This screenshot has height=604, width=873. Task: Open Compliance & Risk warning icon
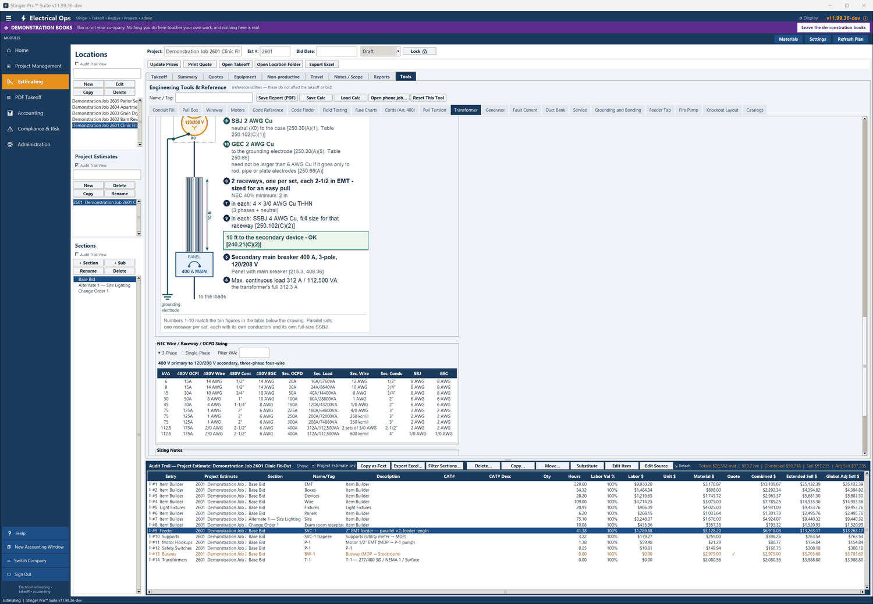point(10,129)
